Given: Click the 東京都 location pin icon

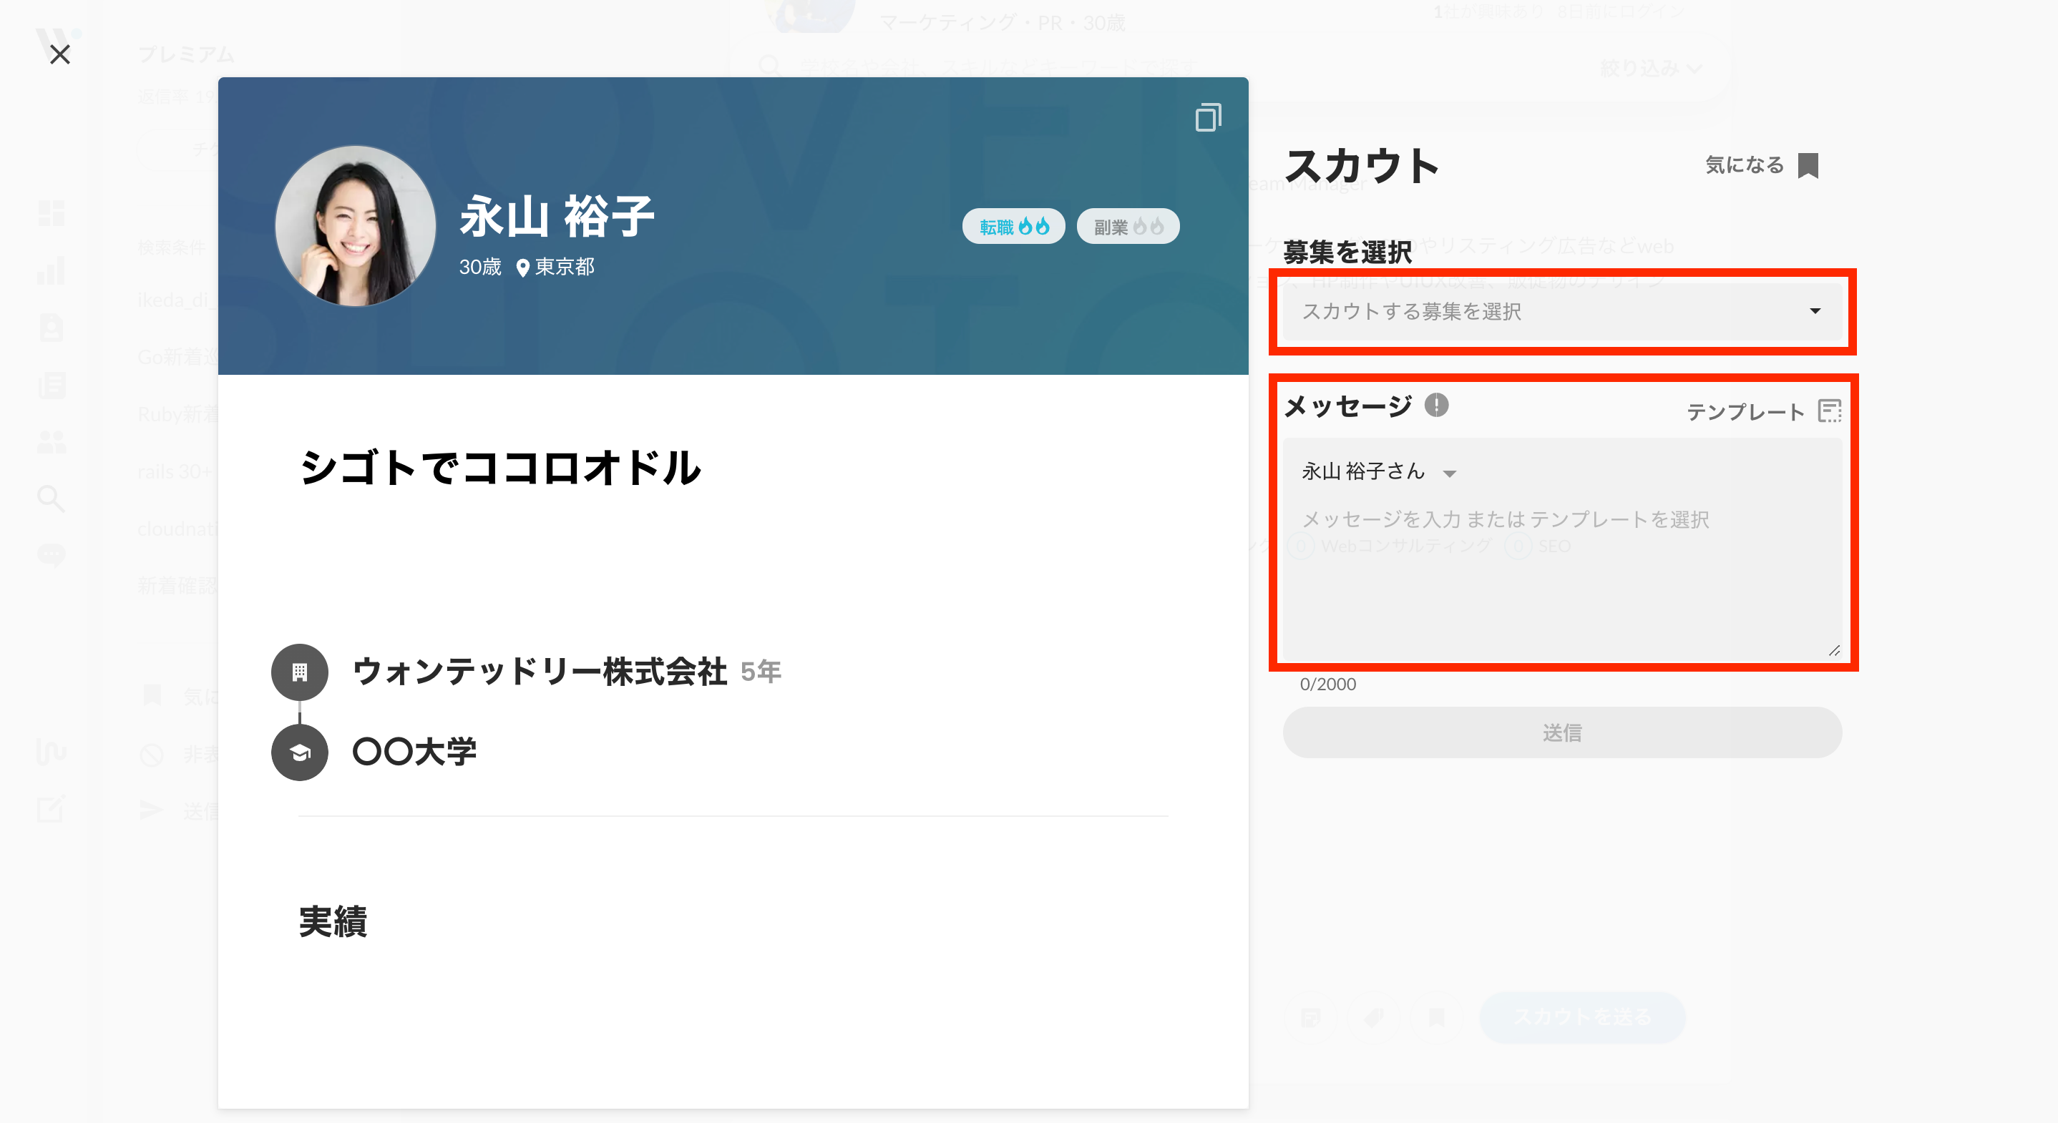Looking at the screenshot, I should coord(522,268).
